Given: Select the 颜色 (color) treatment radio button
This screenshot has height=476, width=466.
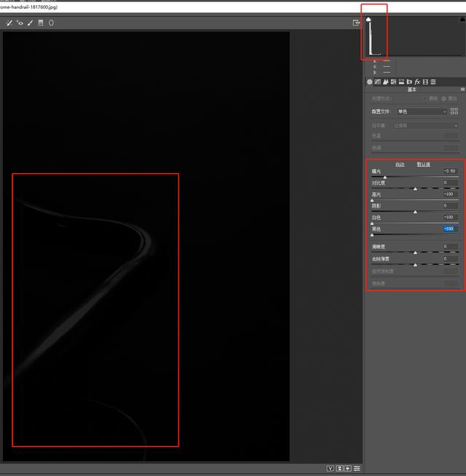Looking at the screenshot, I should (x=425, y=98).
